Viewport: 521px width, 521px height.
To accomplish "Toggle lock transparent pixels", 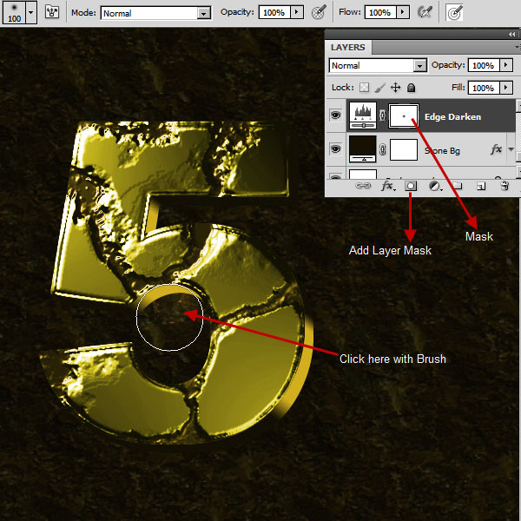I will click(x=365, y=88).
